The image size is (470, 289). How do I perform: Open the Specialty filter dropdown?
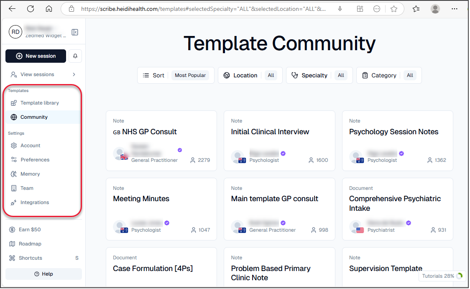pos(319,75)
